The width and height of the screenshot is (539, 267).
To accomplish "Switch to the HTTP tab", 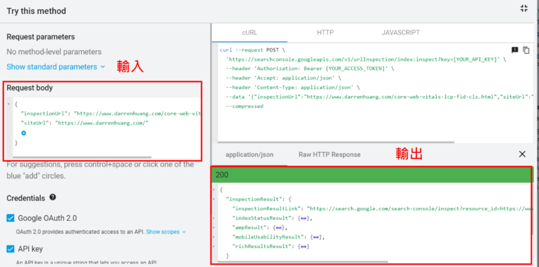I will 325,33.
